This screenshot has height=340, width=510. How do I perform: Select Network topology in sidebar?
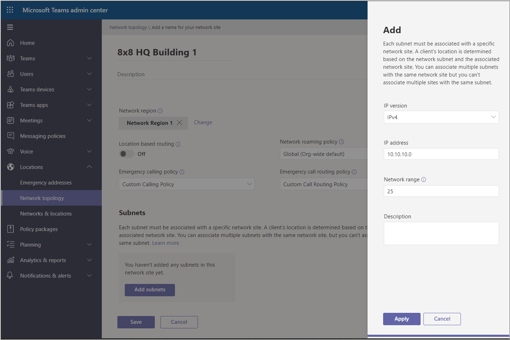[x=51, y=198]
